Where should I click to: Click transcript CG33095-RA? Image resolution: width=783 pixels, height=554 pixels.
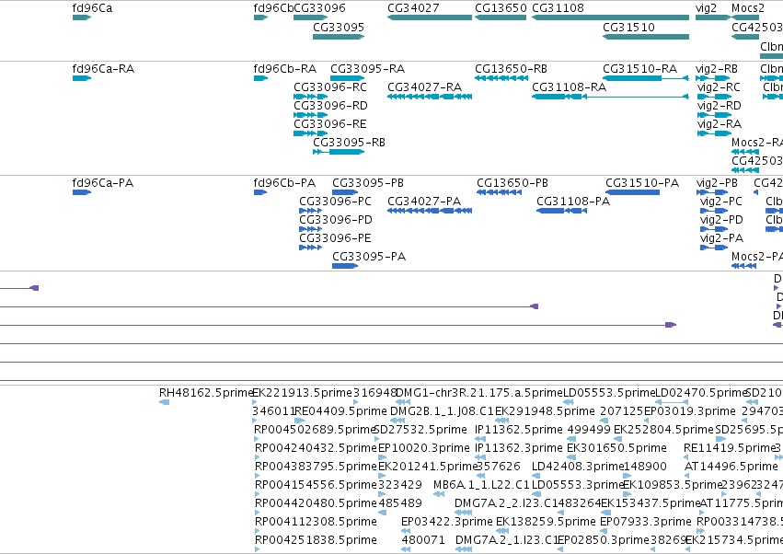347,78
